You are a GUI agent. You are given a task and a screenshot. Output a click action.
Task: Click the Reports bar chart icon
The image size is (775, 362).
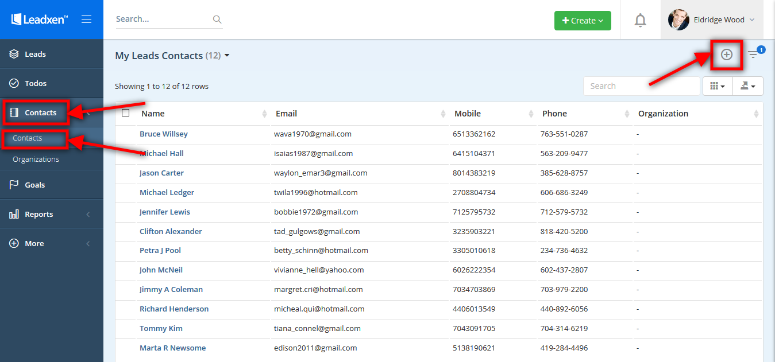(x=14, y=214)
